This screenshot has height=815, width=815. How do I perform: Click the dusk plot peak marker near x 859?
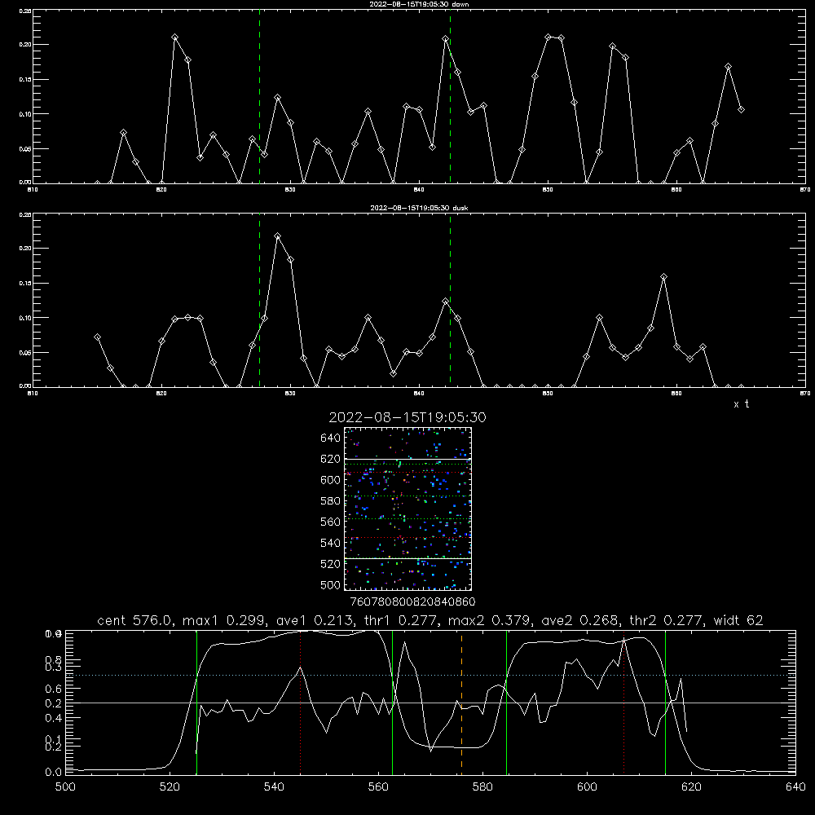663,277
